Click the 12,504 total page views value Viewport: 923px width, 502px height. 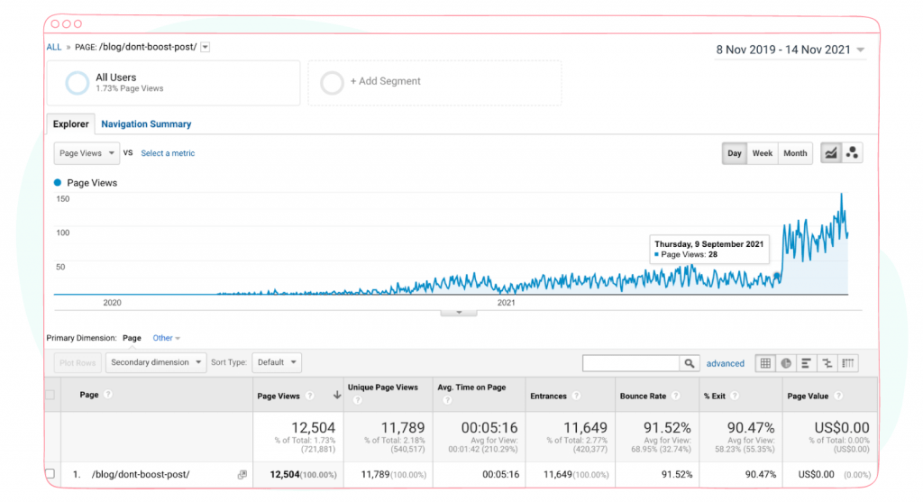[x=313, y=428]
